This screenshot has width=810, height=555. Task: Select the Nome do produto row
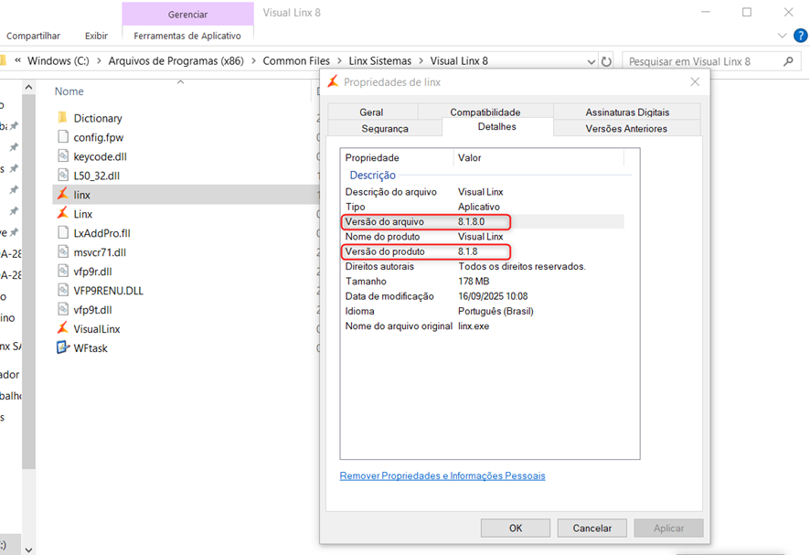483,237
